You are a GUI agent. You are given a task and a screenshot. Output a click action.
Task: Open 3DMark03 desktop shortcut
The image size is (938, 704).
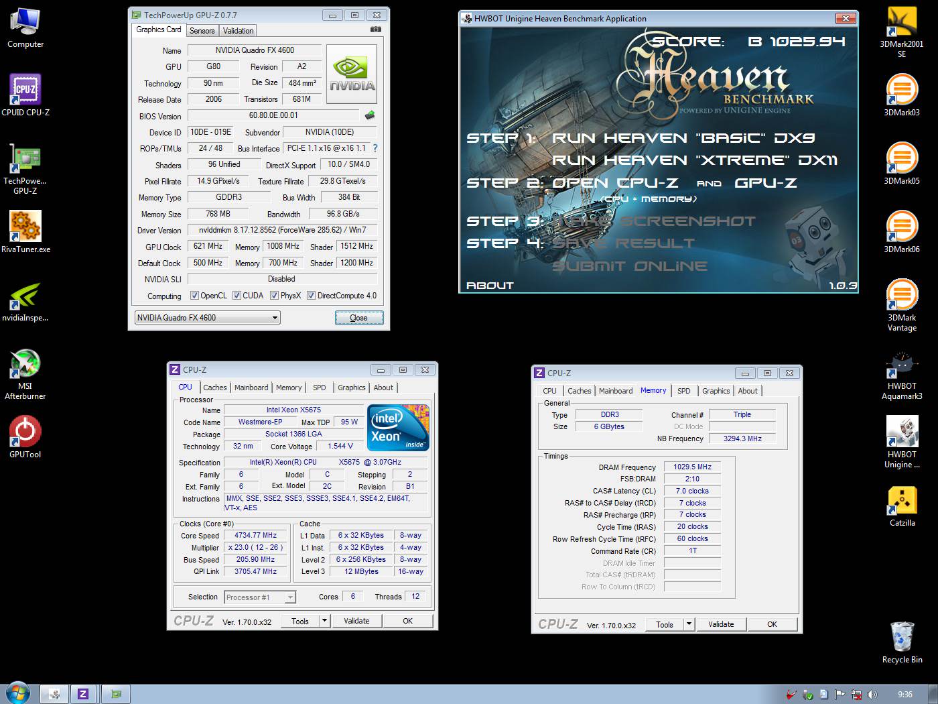coord(902,96)
